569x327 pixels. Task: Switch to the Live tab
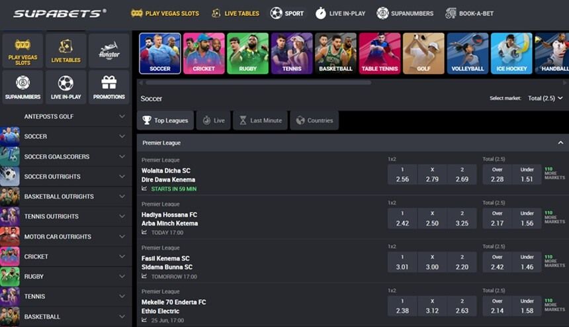pyautogui.click(x=213, y=120)
